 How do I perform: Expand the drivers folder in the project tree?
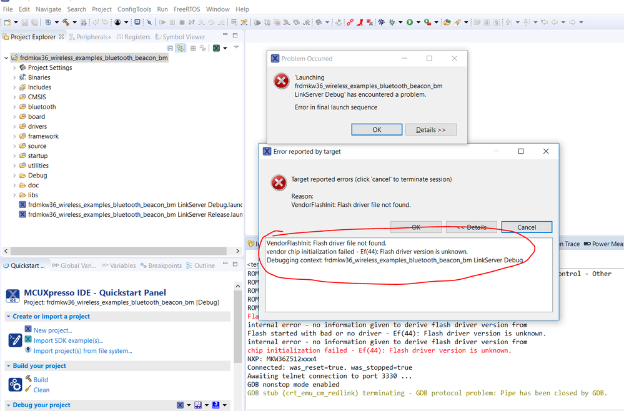[14, 127]
